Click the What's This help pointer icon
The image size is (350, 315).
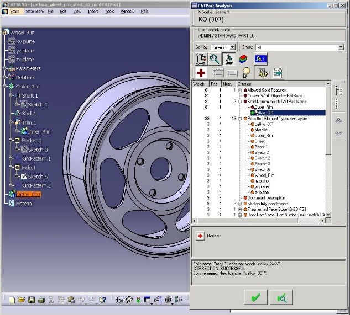(x=103, y=300)
